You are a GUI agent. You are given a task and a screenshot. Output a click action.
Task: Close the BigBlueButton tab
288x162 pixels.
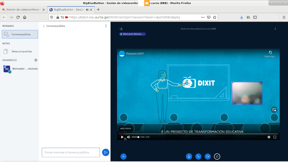click(x=91, y=10)
